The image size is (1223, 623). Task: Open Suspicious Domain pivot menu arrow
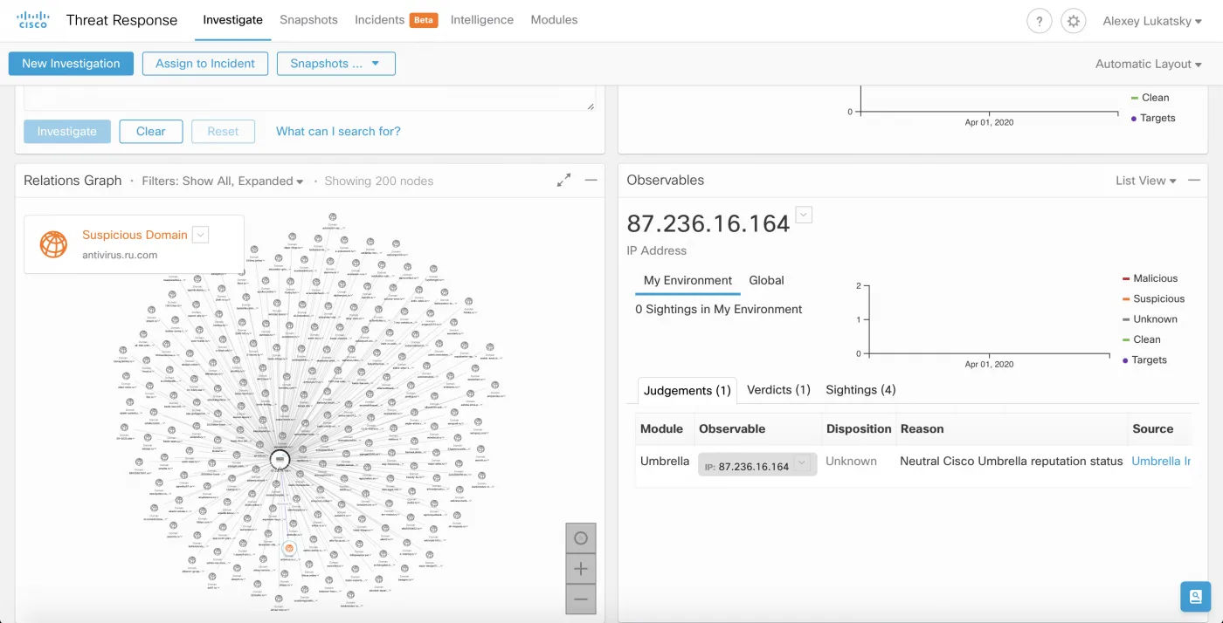point(200,234)
